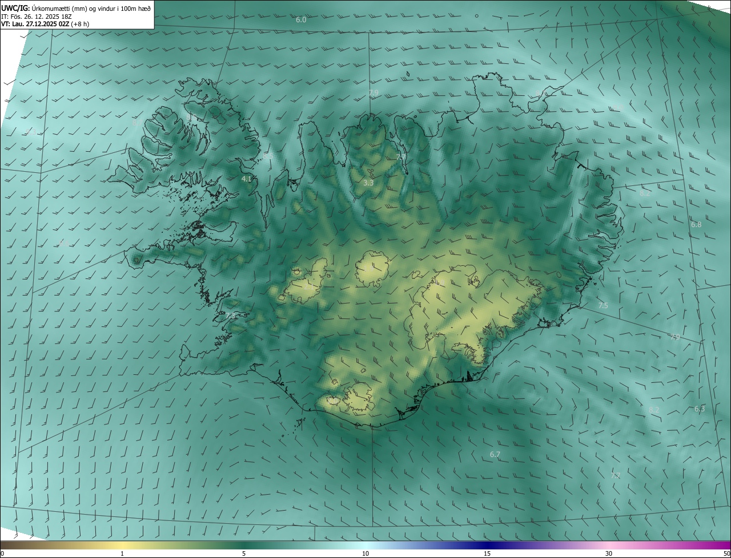Click the "0" label on the colorbar
Image resolution: width=731 pixels, height=558 pixels.
(2, 553)
